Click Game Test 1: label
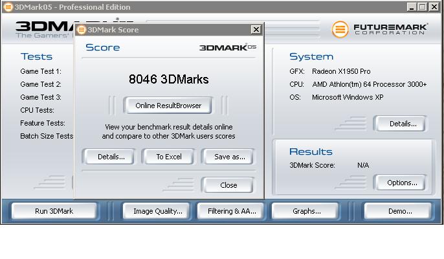The image size is (444, 259). tap(41, 71)
